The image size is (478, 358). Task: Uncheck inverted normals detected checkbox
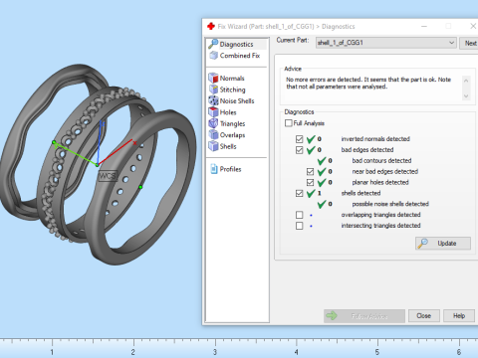click(x=300, y=139)
